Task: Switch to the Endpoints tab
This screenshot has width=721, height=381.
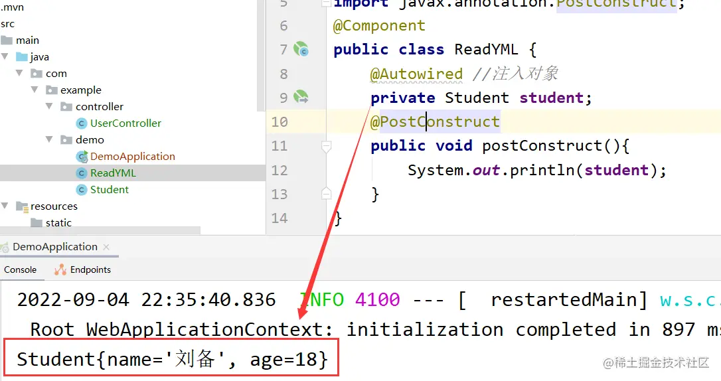Action: (x=90, y=269)
